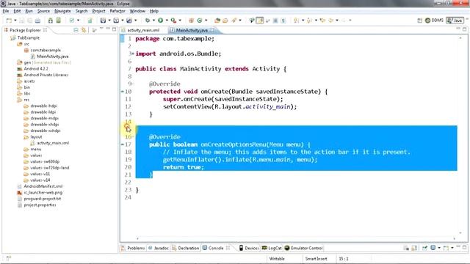Click the Debug bug icon

tap(148, 21)
